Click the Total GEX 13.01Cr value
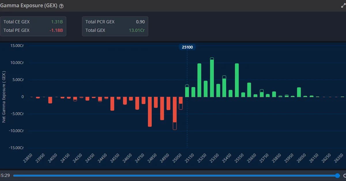346x181 pixels. tap(137, 30)
